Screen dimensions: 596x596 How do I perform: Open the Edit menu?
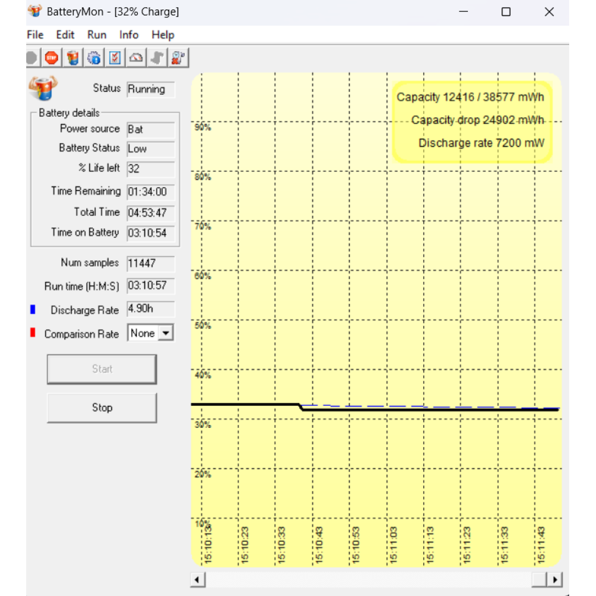pyautogui.click(x=66, y=35)
